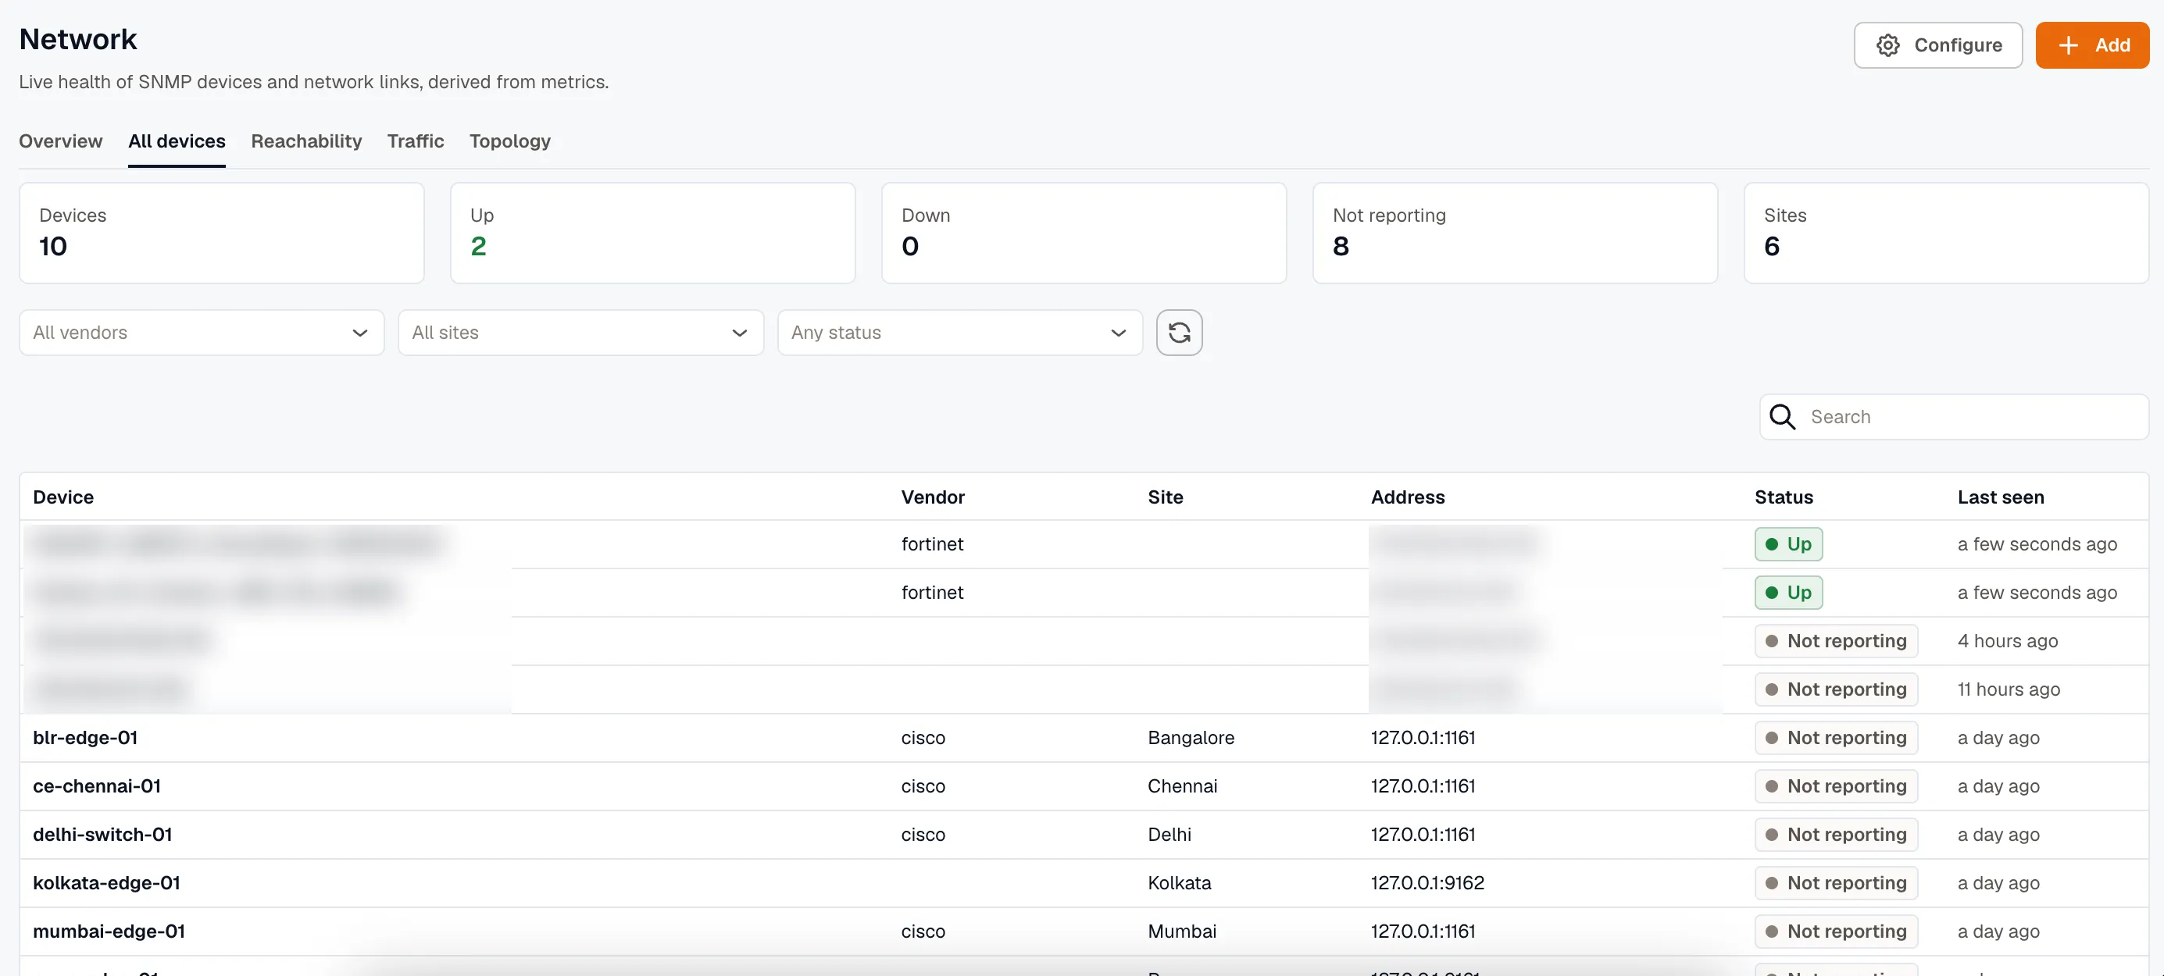Click '11 hours ago' last seen value

click(x=2009, y=689)
